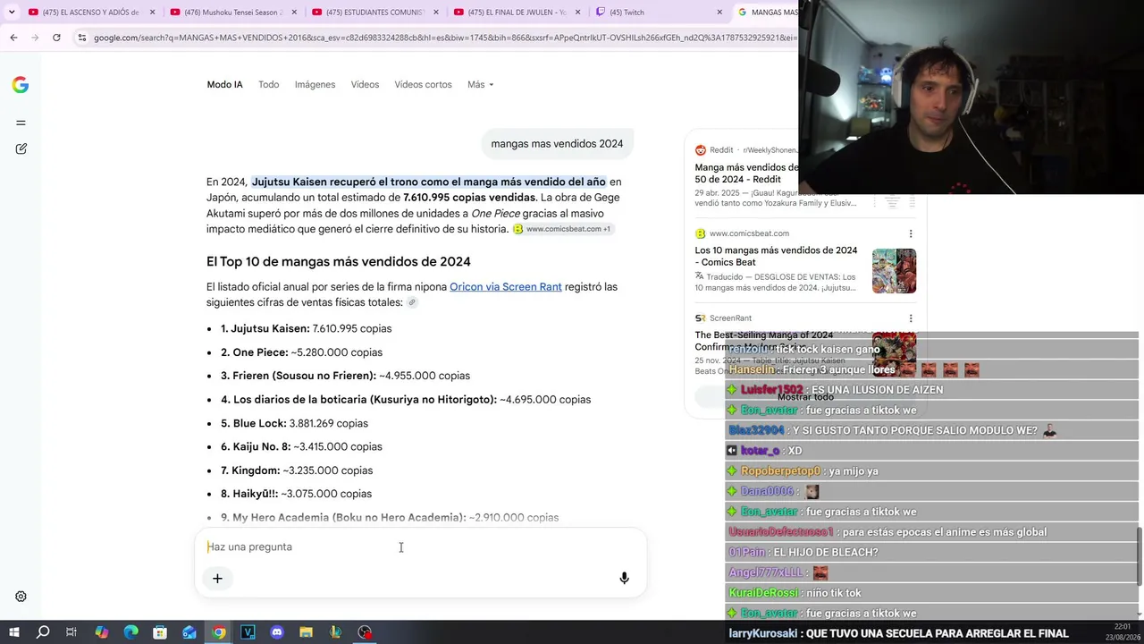1144x644 pixels.
Task: Open the link icon beside the sales figures sentence
Action: (x=412, y=302)
